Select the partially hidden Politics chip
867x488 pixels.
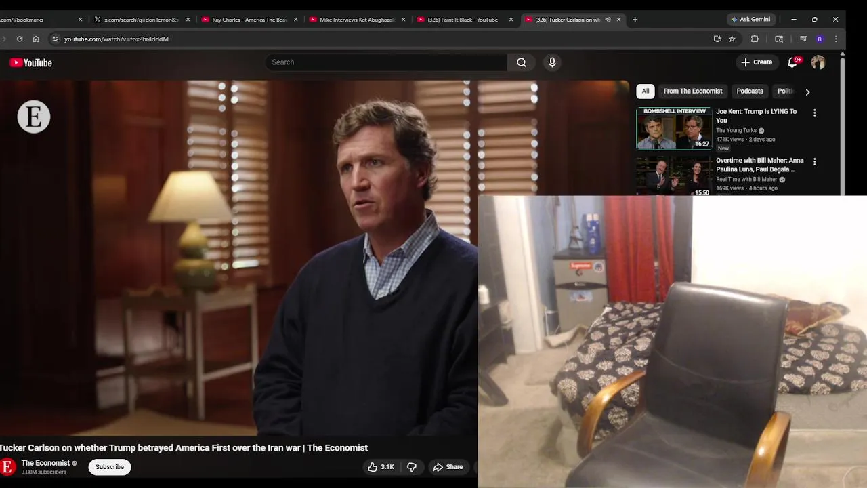coord(784,91)
